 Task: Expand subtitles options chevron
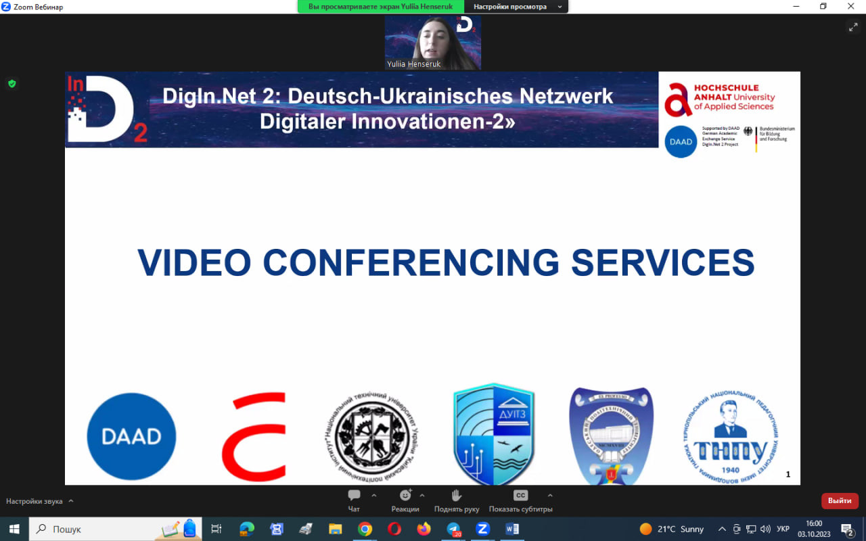(x=550, y=495)
